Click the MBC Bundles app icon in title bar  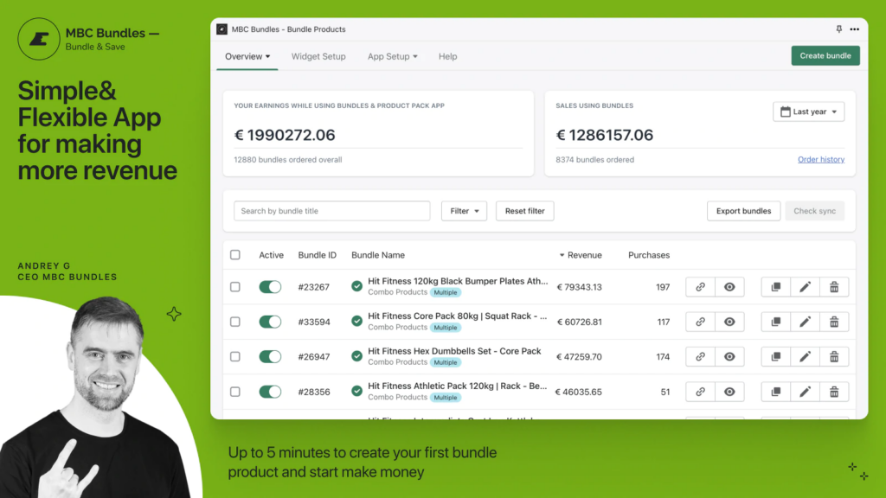tap(222, 29)
